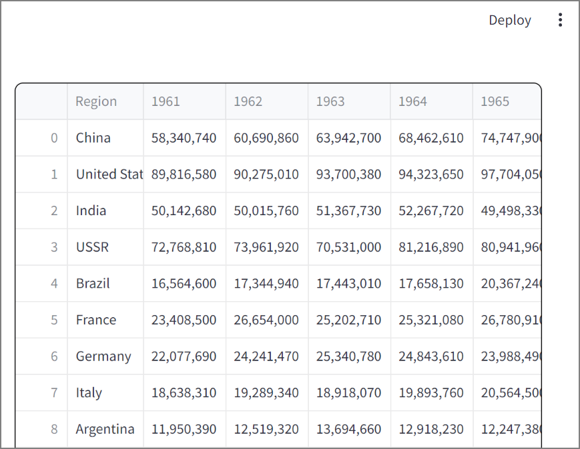Select cell 18,638,310 in Italy row

[185, 392]
